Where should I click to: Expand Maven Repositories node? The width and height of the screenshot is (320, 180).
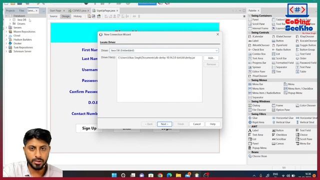[x=6, y=31]
